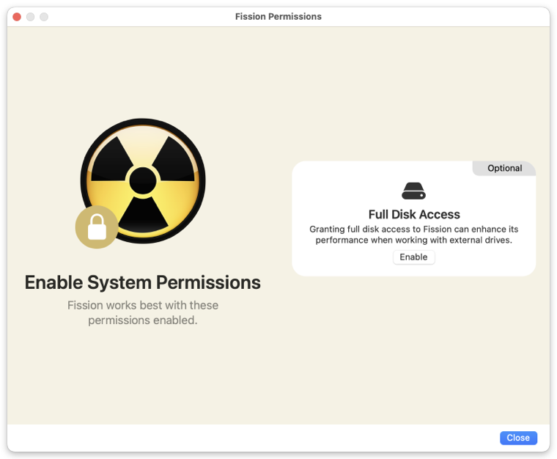Viewport: 557px width, 459px height.
Task: Click the Optional badge on the permission card
Action: (x=504, y=168)
